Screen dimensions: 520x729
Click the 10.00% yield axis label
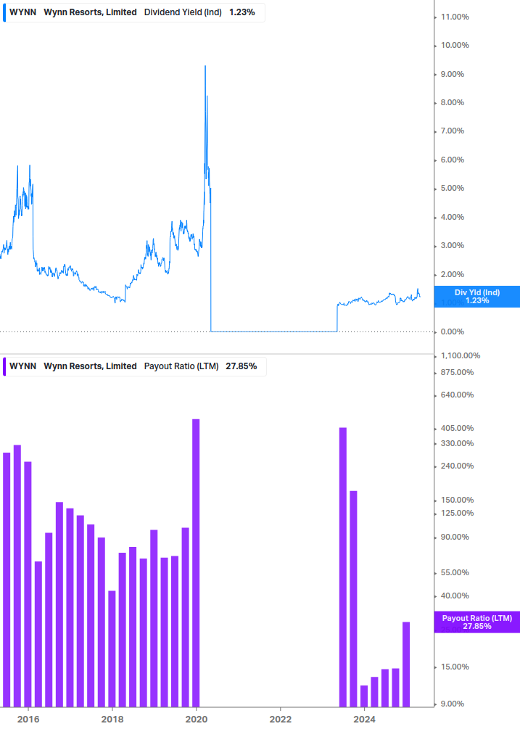point(455,45)
